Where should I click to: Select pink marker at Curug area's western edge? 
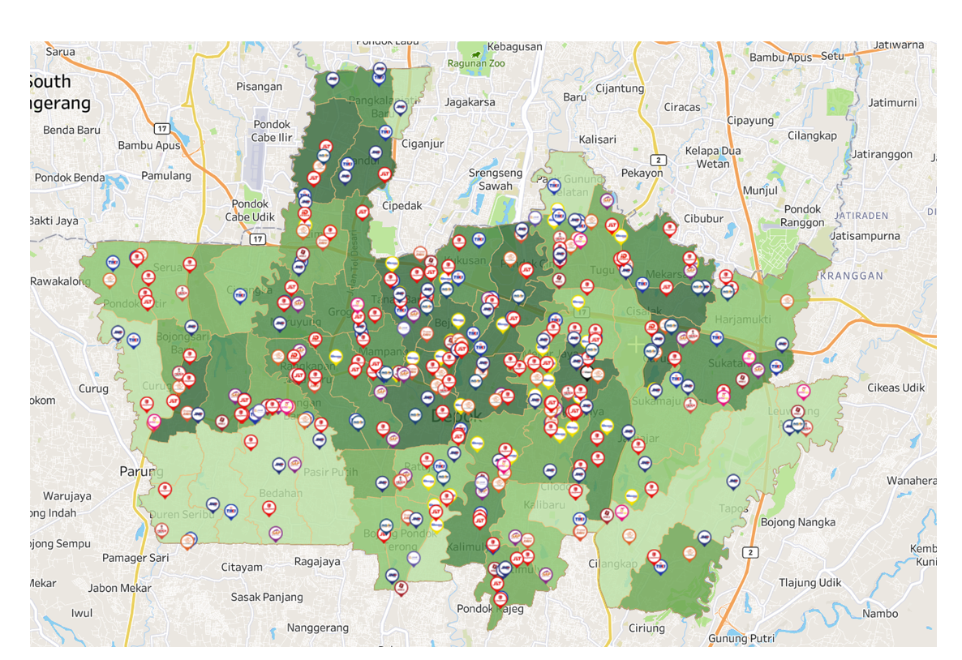pyautogui.click(x=154, y=422)
